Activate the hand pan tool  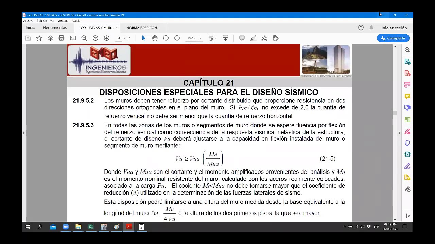pos(155,38)
